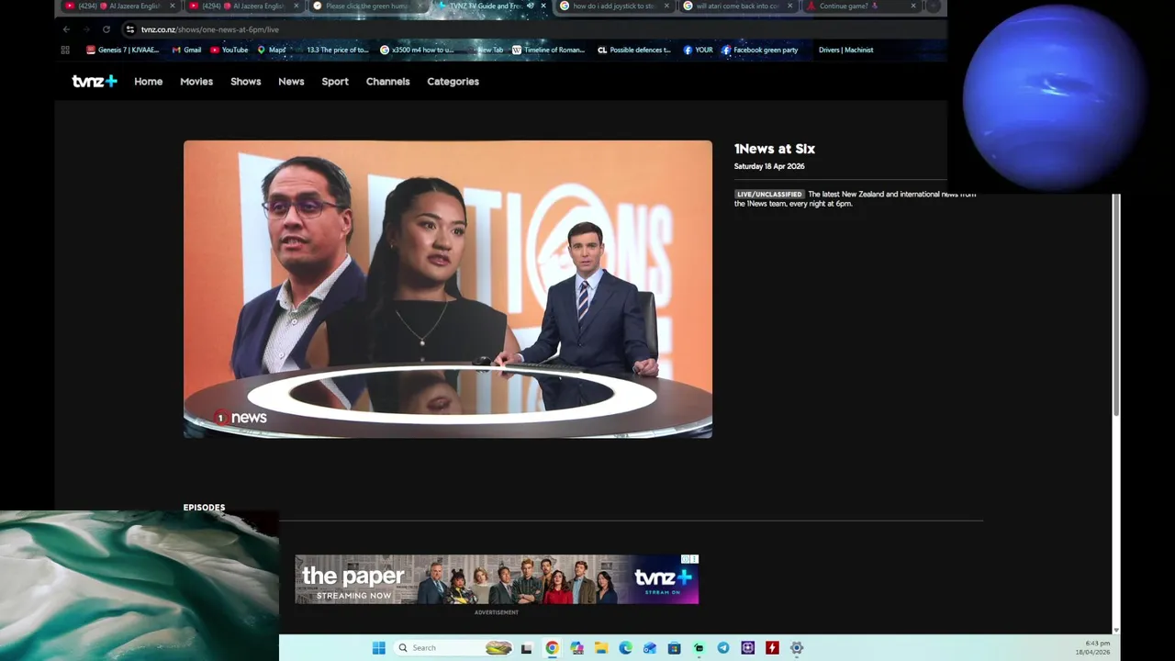Open the Maps bookmark

[x=272, y=50]
